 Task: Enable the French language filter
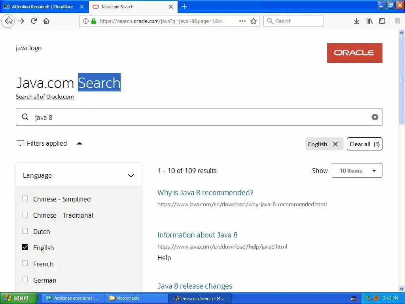(x=25, y=264)
